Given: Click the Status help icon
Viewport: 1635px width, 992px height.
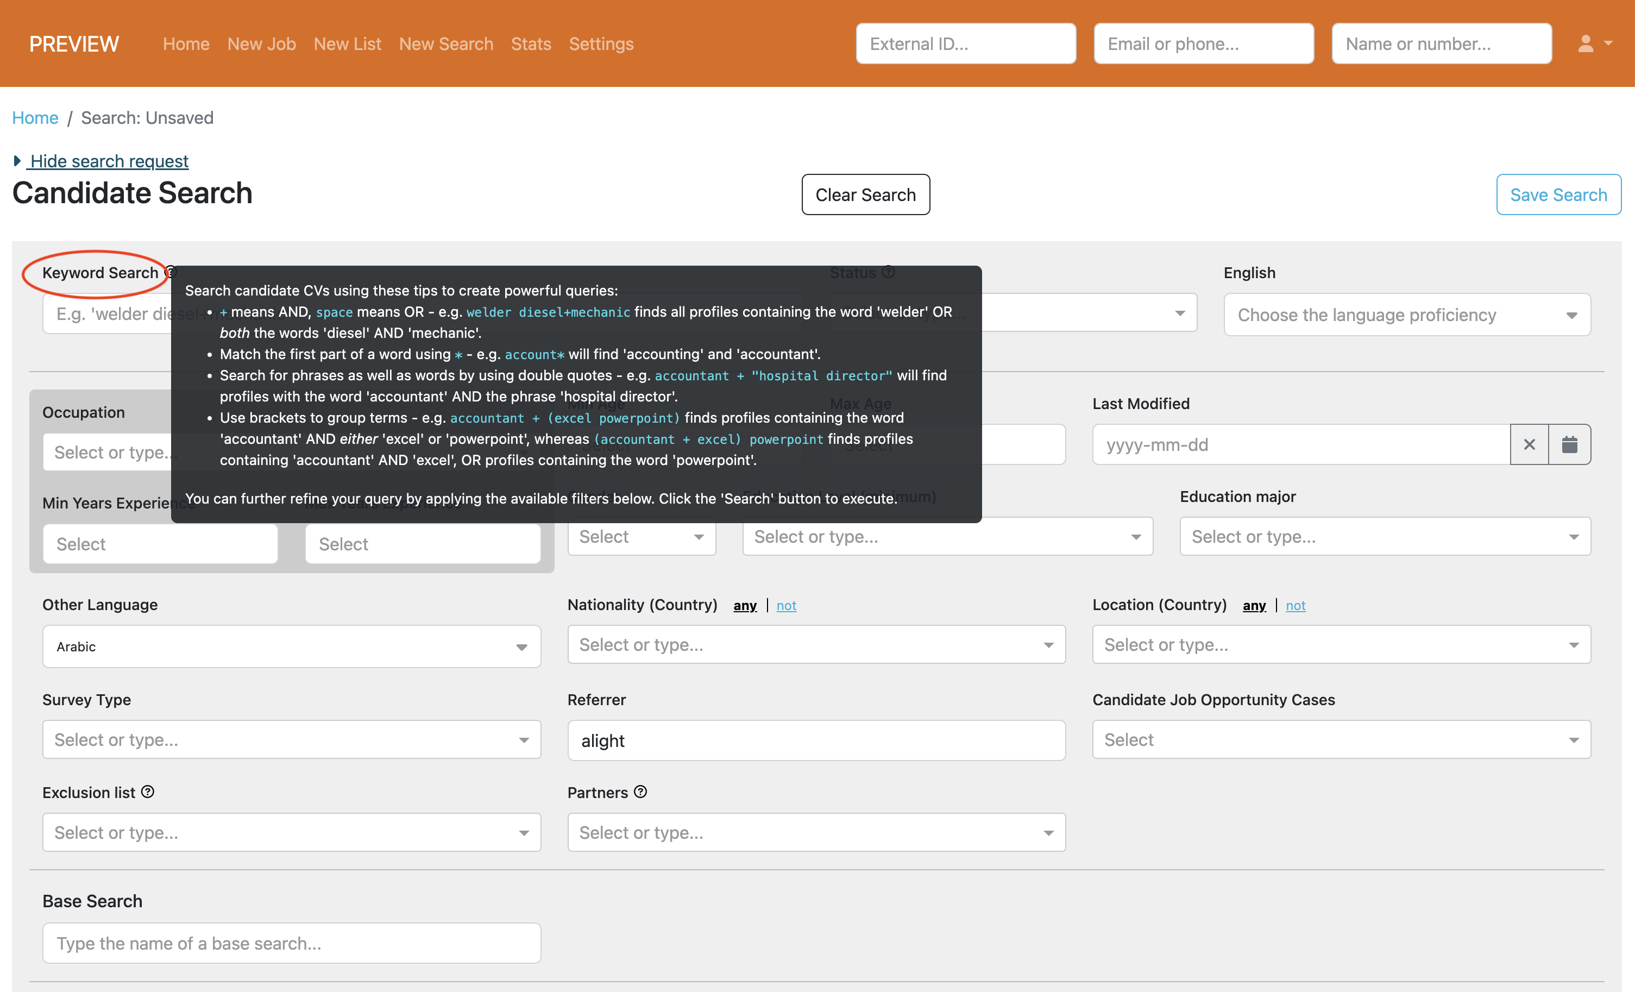Looking at the screenshot, I should [x=889, y=272].
